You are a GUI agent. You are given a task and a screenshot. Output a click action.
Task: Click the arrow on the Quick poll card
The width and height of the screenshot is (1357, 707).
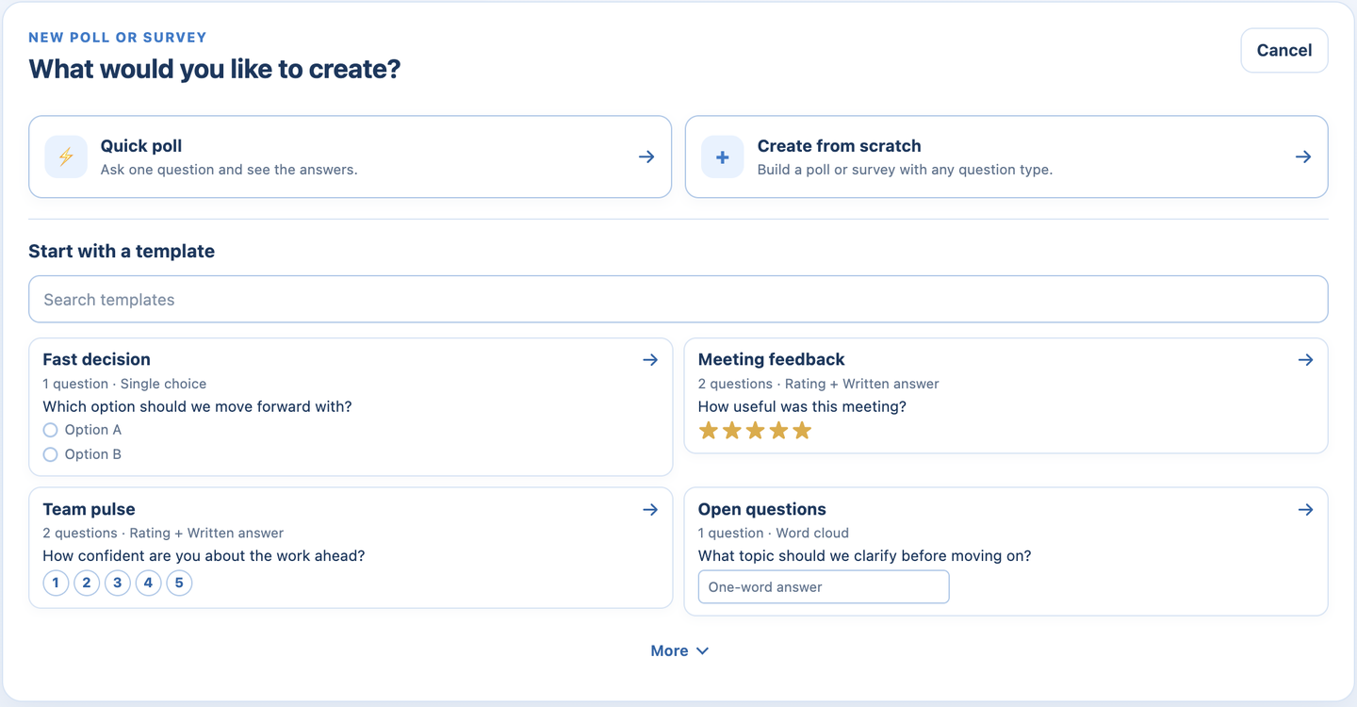tap(646, 156)
